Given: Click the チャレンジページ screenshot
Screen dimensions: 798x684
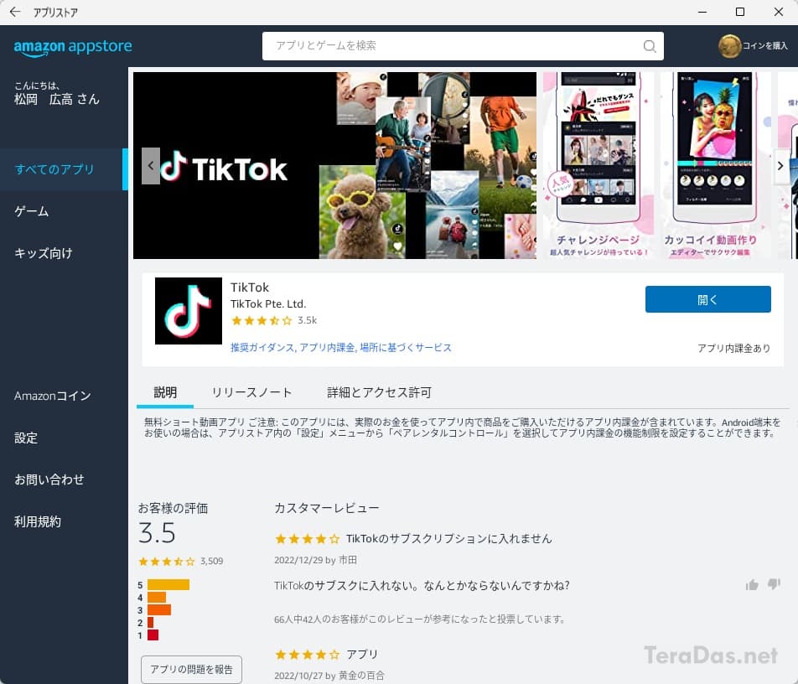Looking at the screenshot, I should point(598,165).
